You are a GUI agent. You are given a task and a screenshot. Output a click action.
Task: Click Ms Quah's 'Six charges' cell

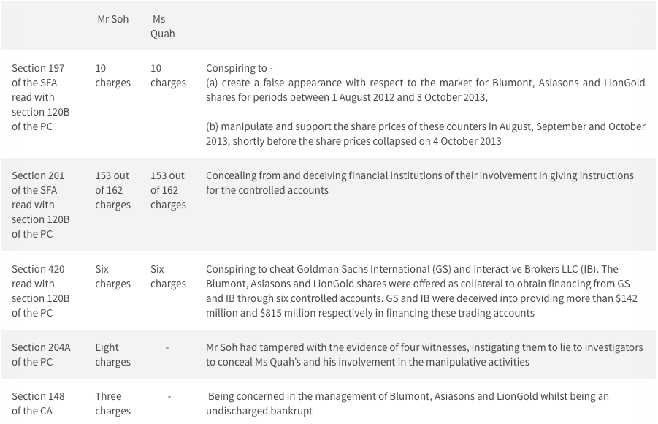(168, 276)
